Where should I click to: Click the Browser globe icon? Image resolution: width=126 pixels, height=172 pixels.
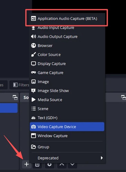[33, 45]
